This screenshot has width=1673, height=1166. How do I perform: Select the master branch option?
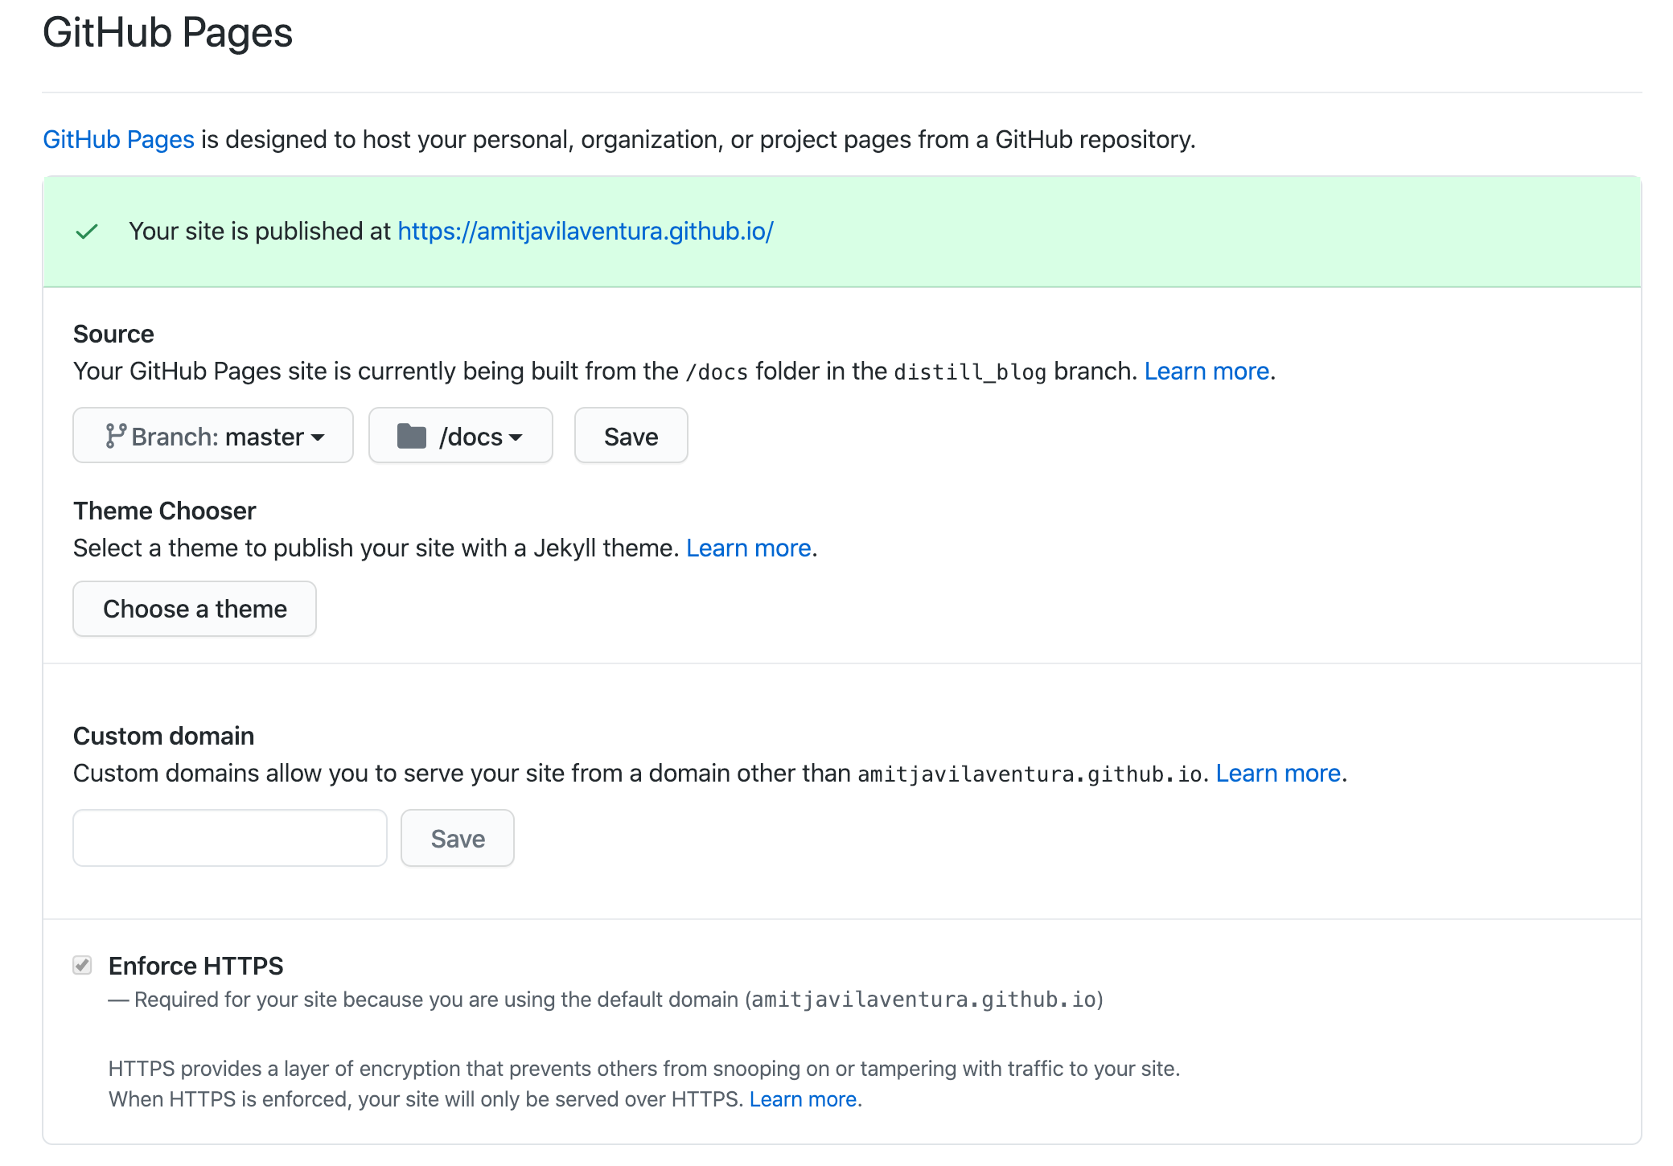coord(214,435)
